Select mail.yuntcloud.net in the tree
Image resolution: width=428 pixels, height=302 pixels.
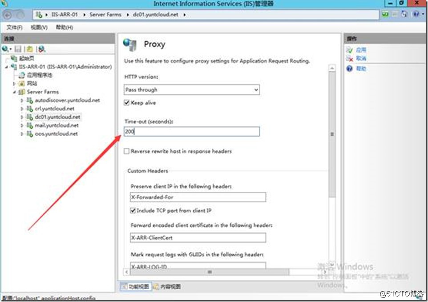click(57, 125)
